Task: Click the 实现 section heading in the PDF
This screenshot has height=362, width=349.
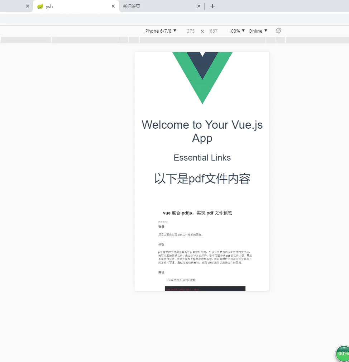Action: (161, 272)
